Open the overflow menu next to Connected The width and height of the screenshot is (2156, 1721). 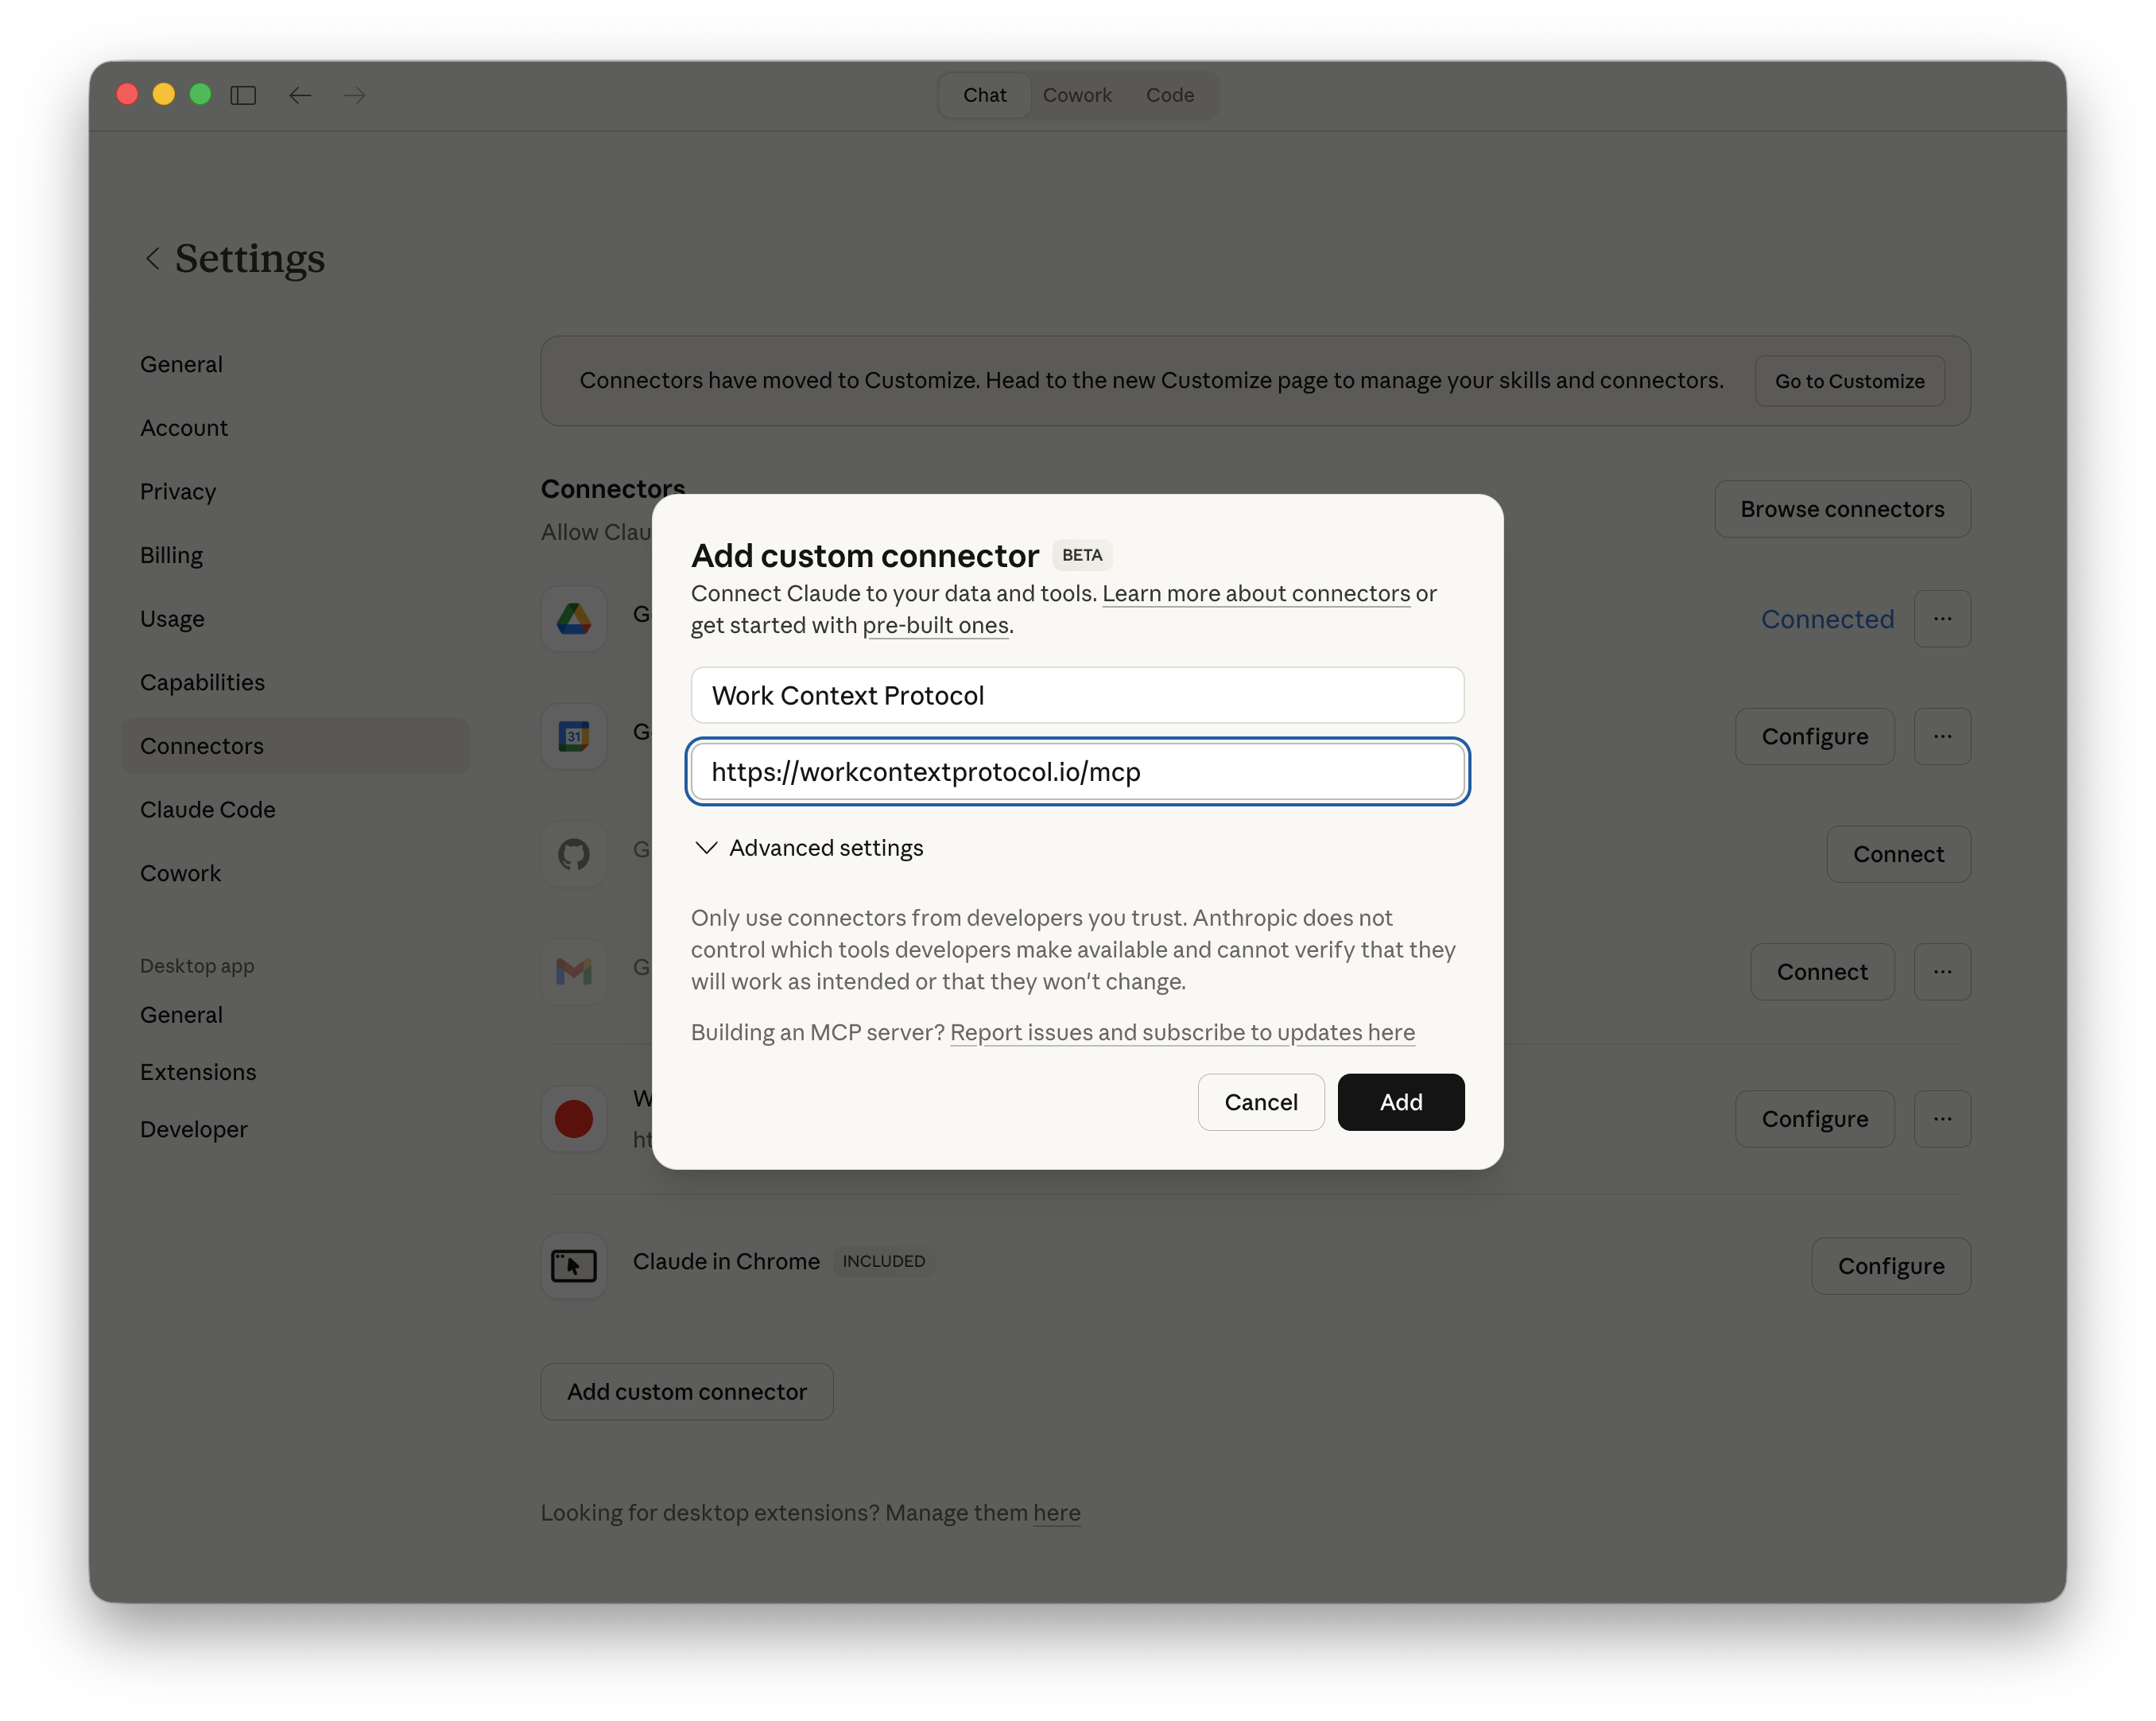click(x=1943, y=619)
